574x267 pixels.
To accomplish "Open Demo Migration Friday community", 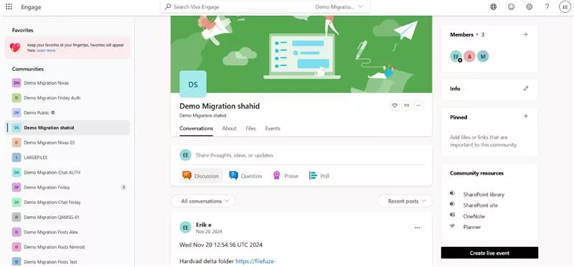I will [x=67, y=188].
